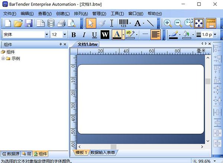Open database connection setup icon
223x163 pixels.
51,23
